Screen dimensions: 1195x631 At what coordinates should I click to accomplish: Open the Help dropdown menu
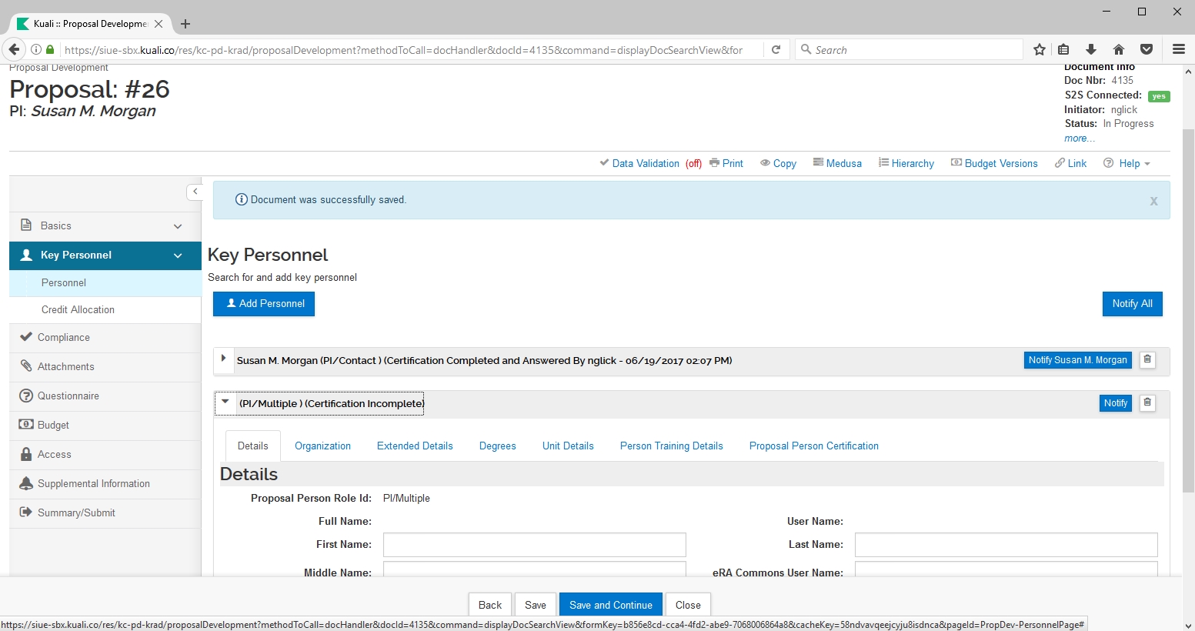(x=1127, y=163)
